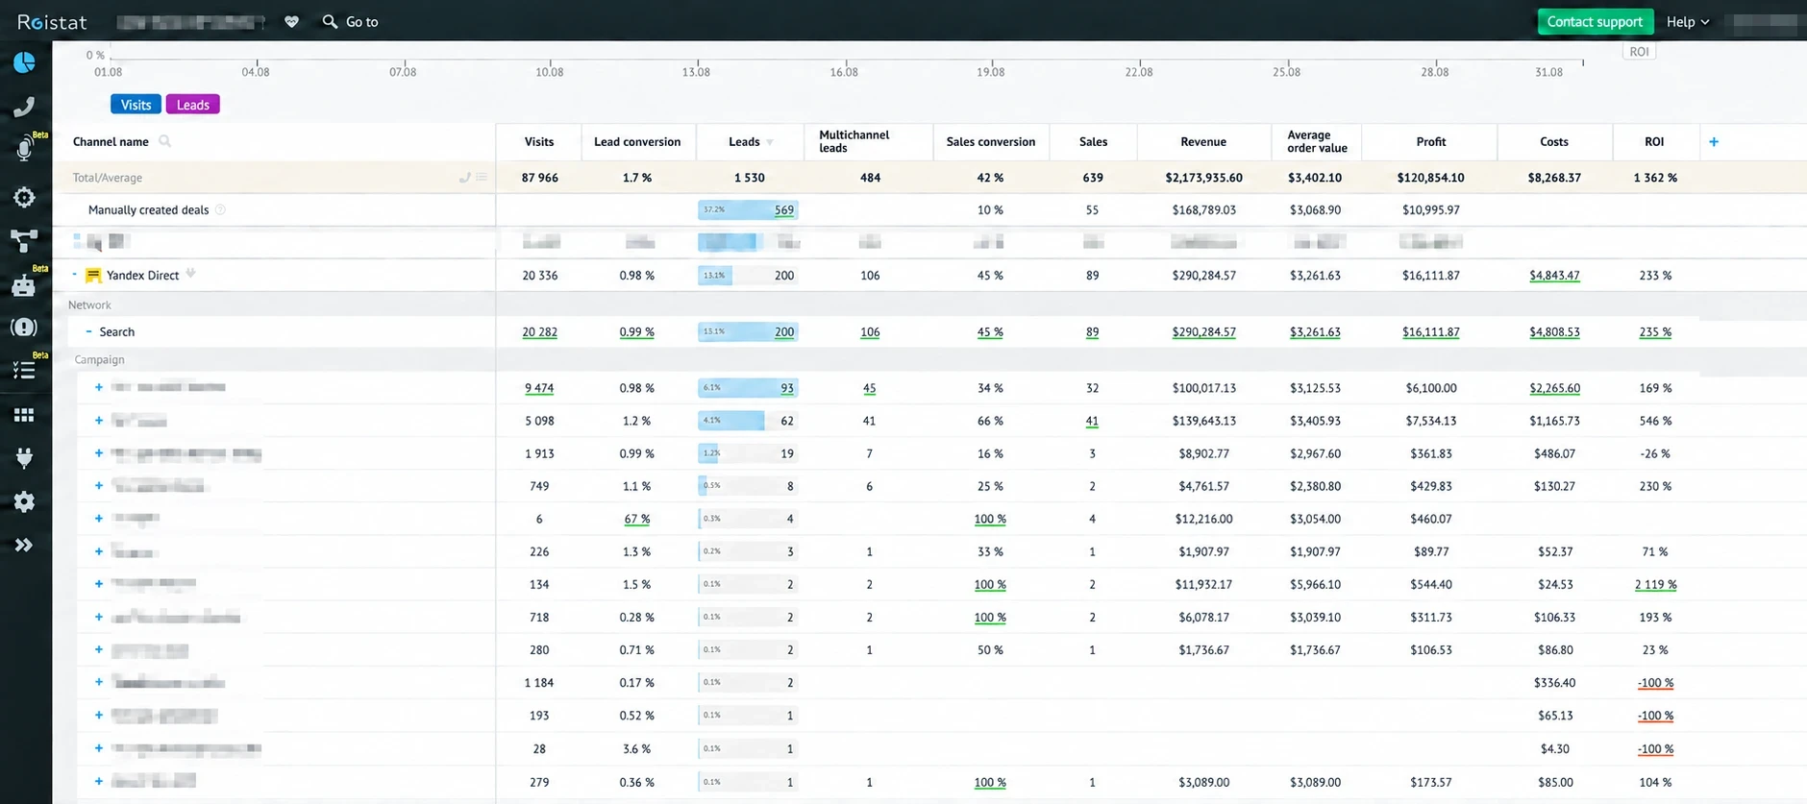Expand sidebar with double chevron icon

tap(24, 545)
